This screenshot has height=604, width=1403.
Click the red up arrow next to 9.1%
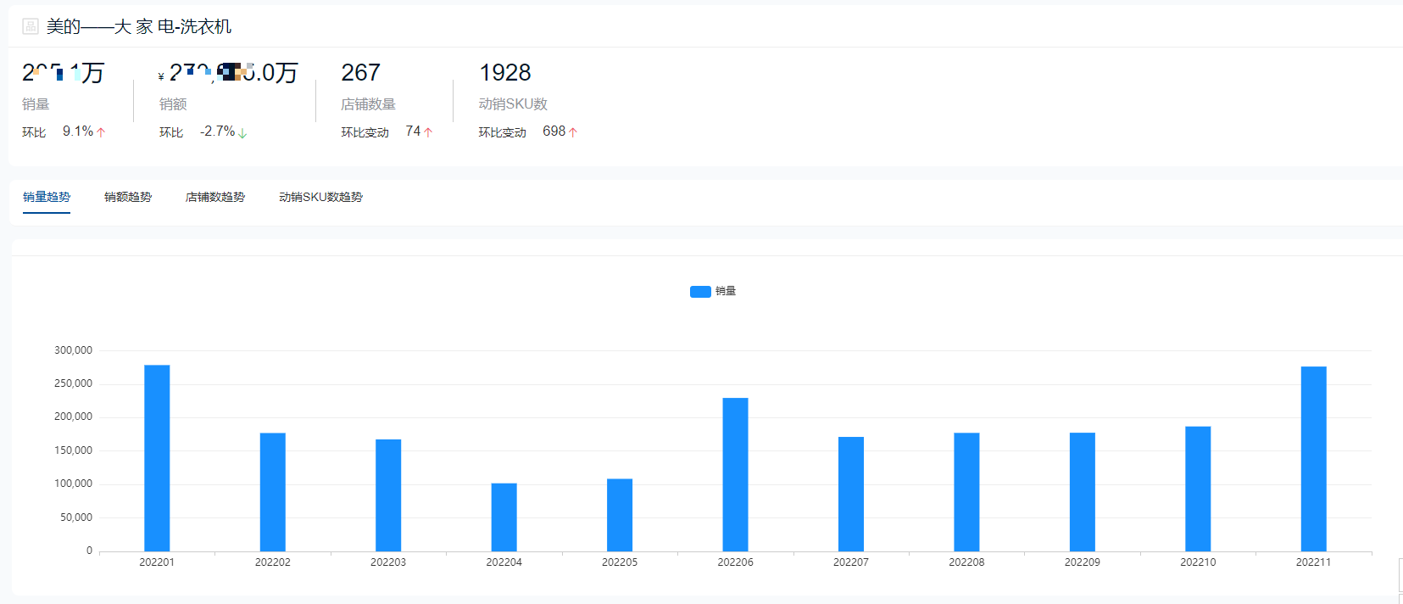102,132
